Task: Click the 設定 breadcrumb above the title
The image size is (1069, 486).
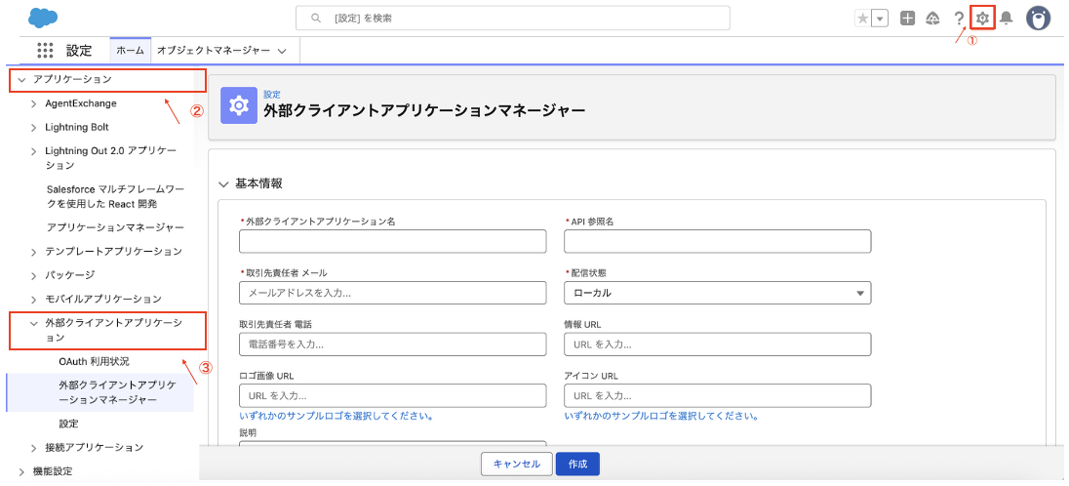Action: pyautogui.click(x=272, y=95)
